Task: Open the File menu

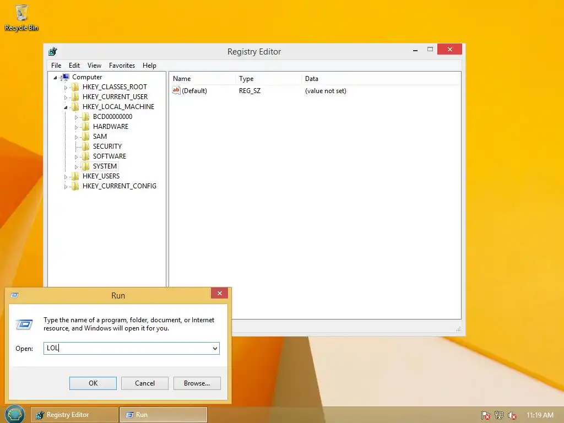Action: 56,66
